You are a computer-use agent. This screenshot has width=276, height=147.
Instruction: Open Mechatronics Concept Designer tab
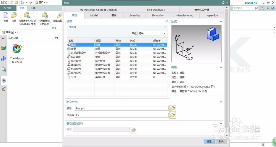pos(98,10)
